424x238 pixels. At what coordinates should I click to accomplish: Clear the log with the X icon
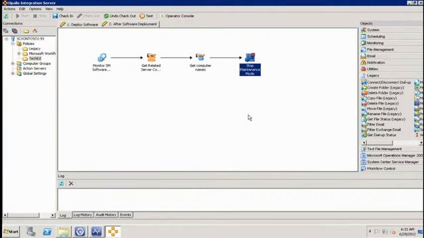tap(71, 184)
